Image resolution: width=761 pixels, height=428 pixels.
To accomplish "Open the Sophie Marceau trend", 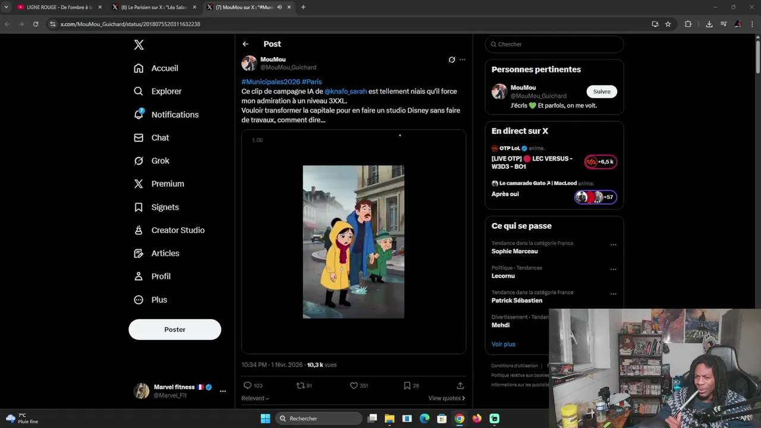I will click(515, 251).
